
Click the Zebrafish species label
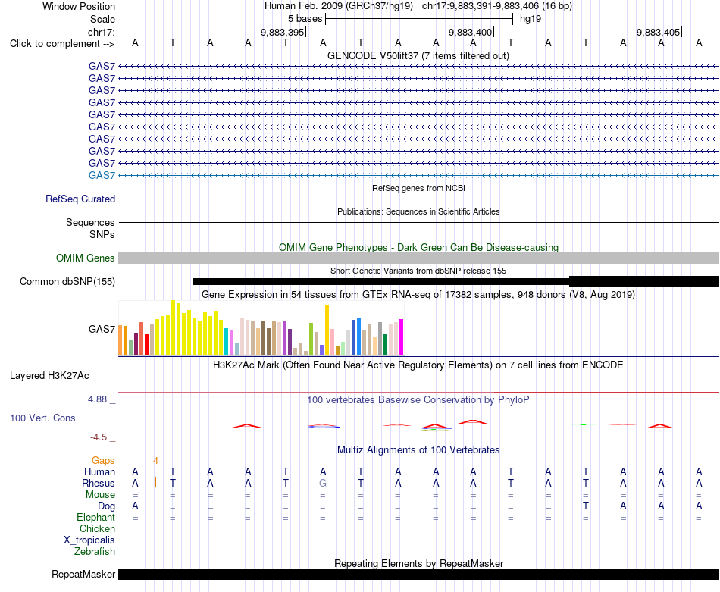[x=95, y=552]
